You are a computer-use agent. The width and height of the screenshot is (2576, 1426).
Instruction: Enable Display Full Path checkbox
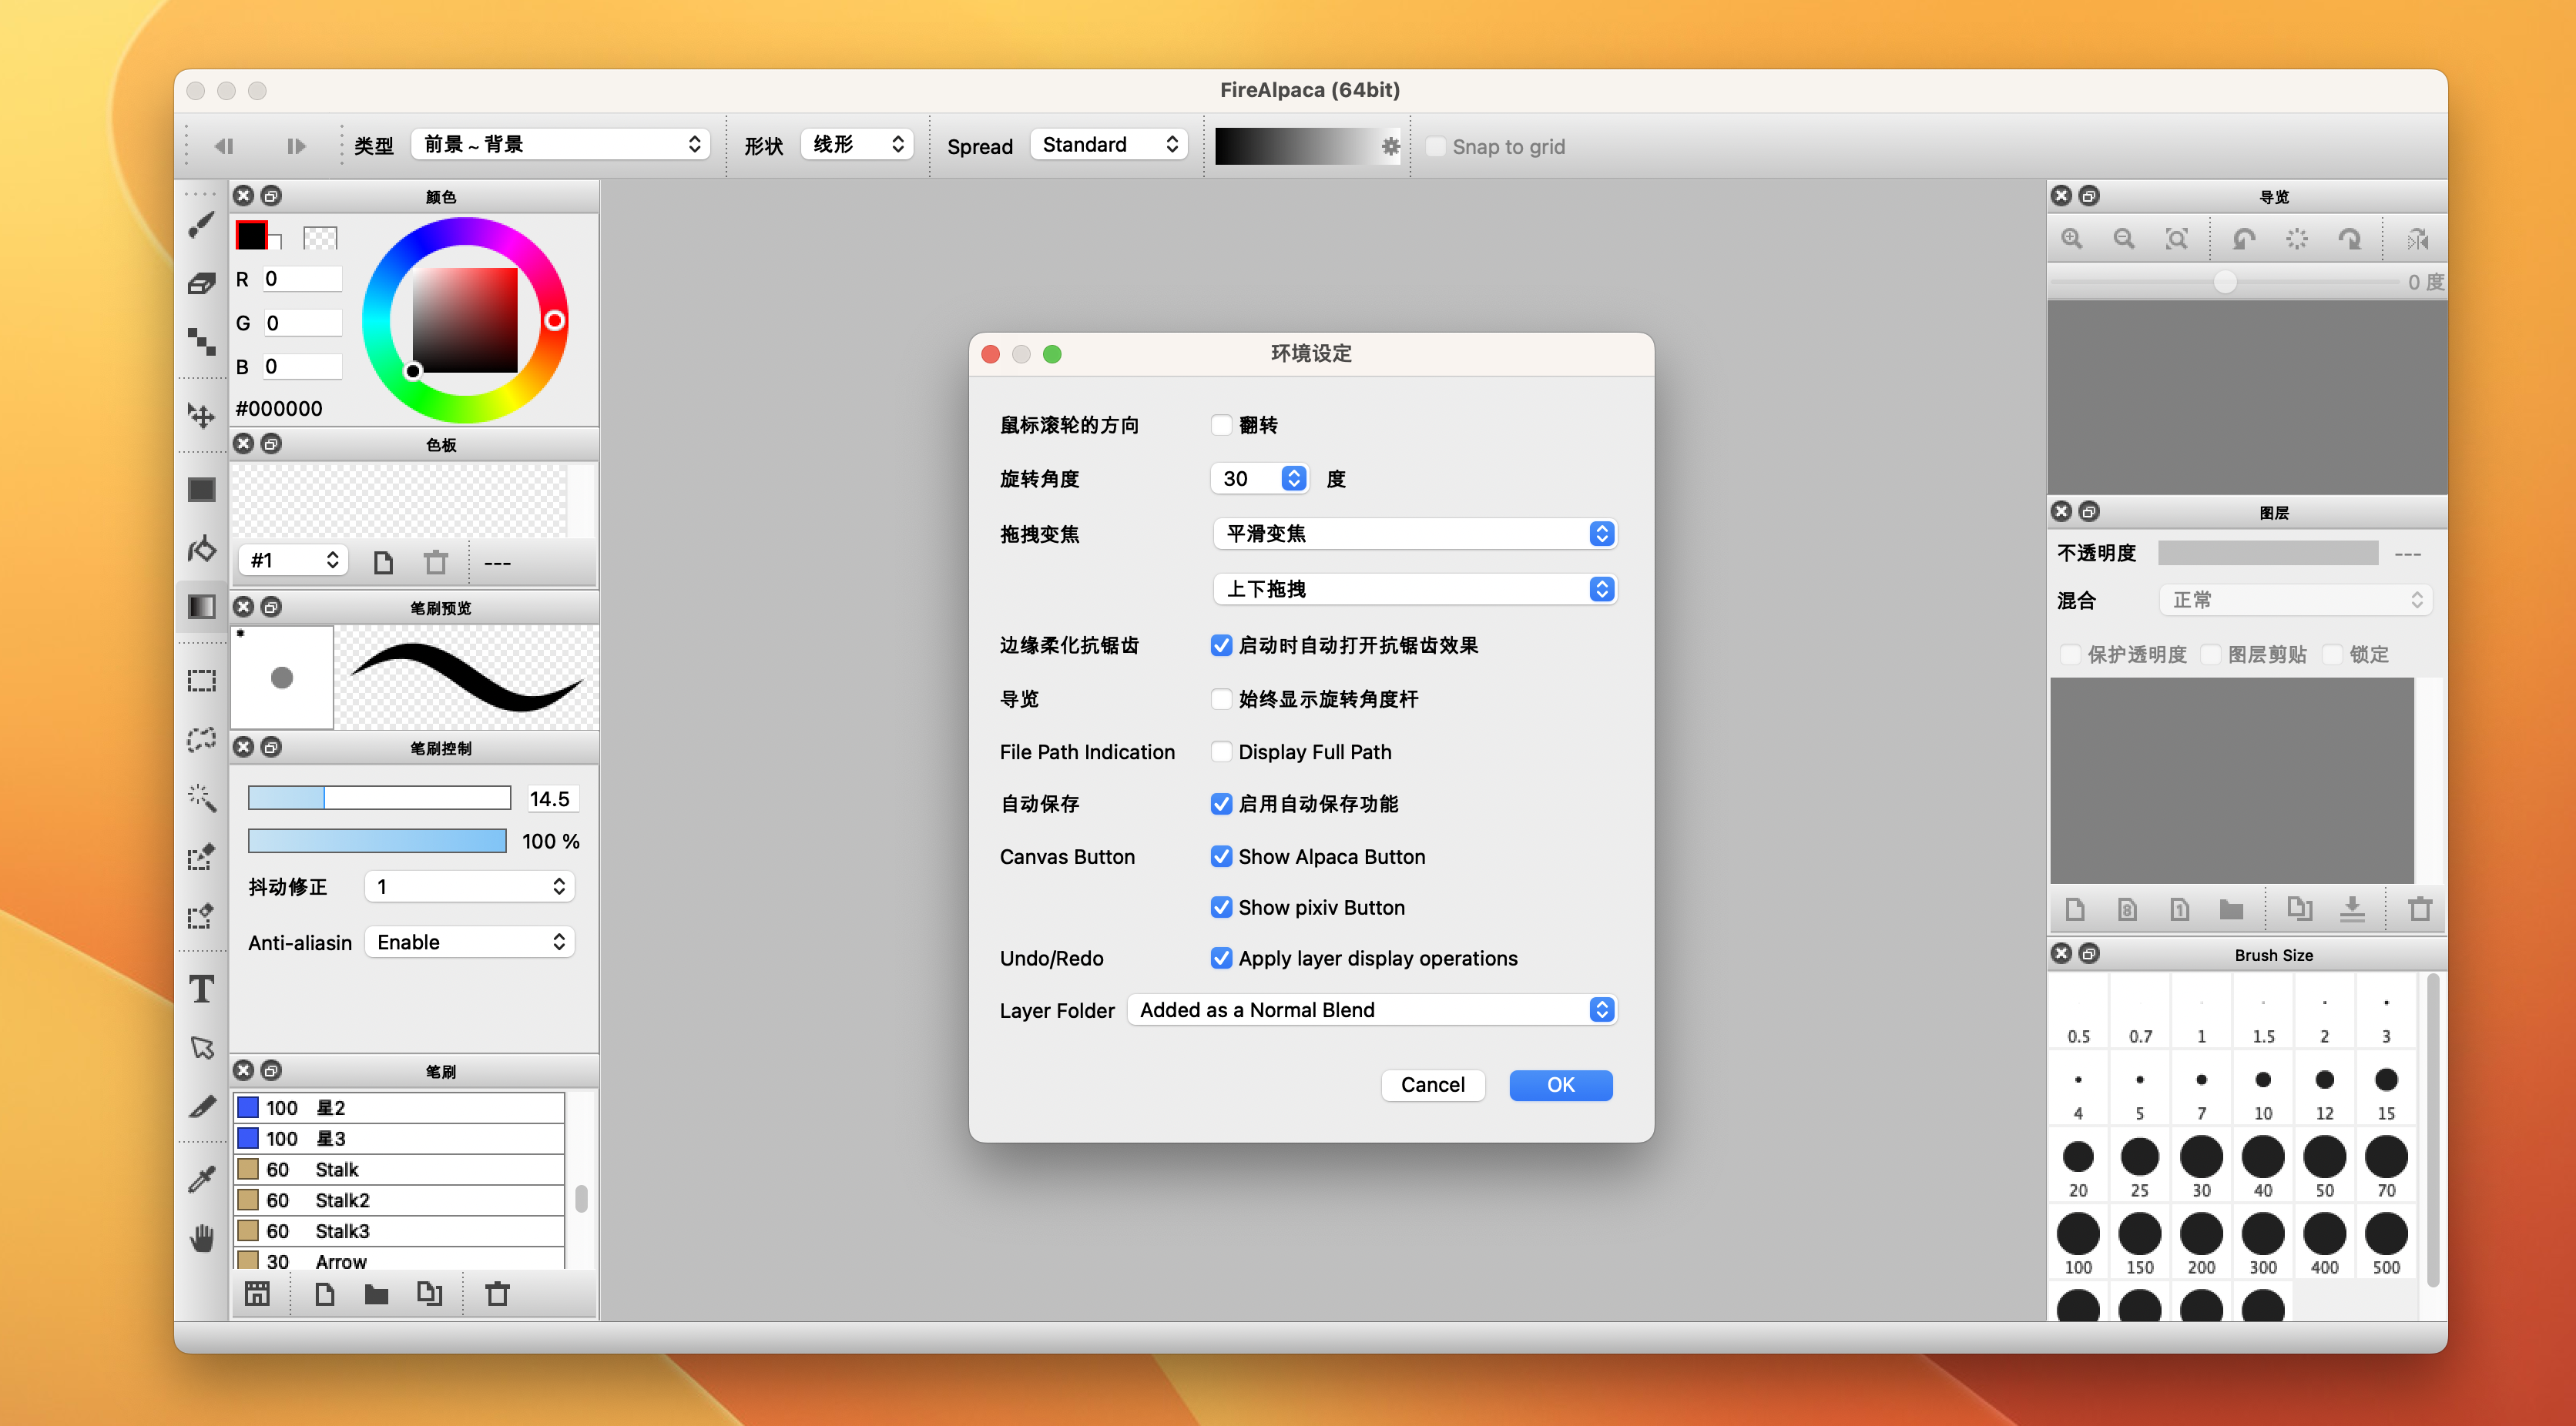[1220, 751]
